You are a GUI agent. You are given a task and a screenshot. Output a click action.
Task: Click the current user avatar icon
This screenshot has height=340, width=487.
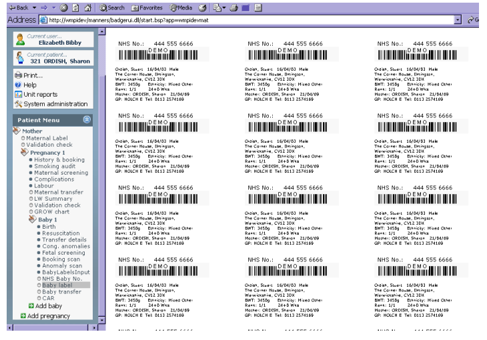(21, 39)
